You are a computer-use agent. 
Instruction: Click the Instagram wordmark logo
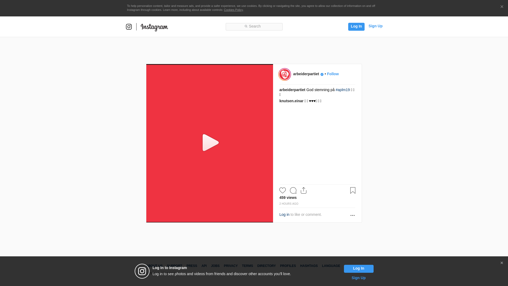click(154, 27)
